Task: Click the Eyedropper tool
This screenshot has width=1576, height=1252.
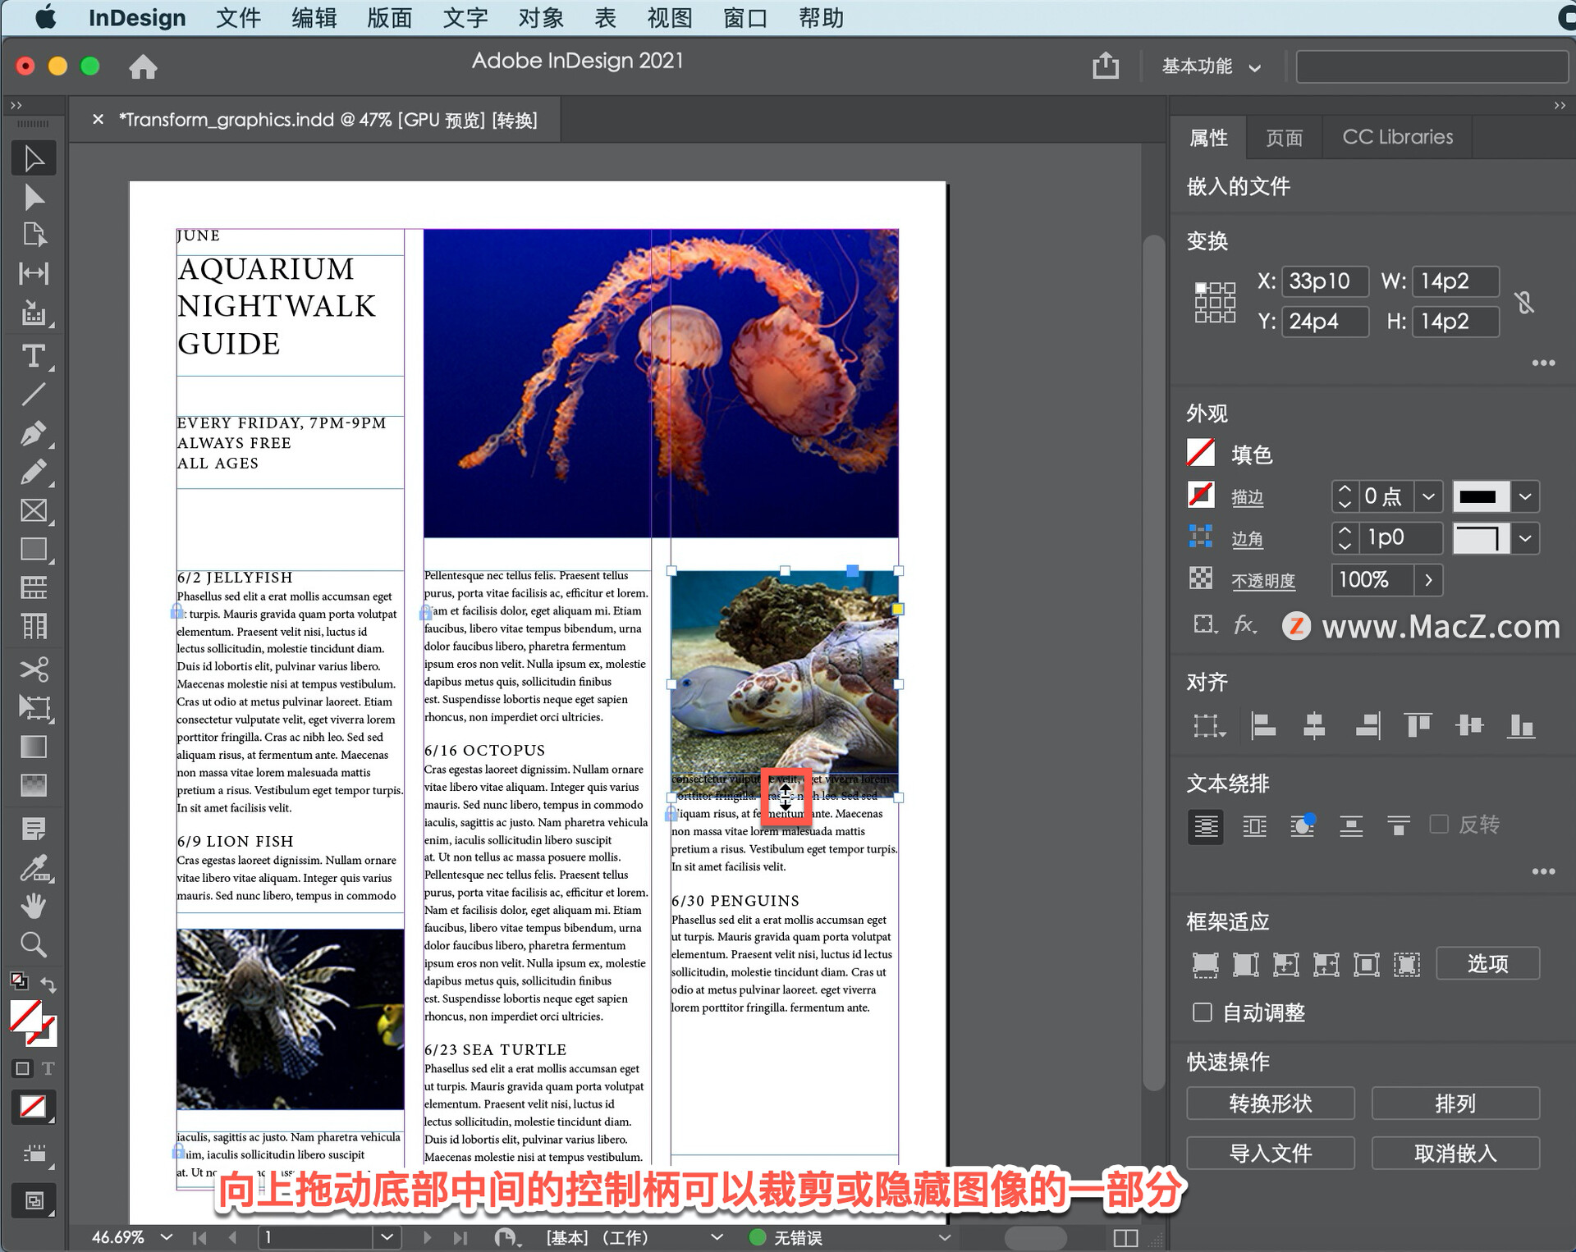Action: click(34, 868)
